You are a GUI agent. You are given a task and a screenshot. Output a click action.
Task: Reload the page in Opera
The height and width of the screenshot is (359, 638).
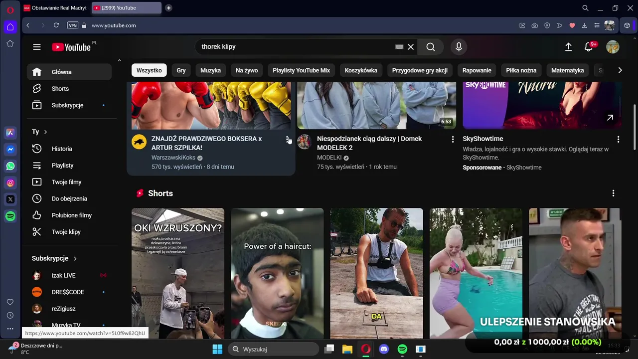(x=56, y=25)
